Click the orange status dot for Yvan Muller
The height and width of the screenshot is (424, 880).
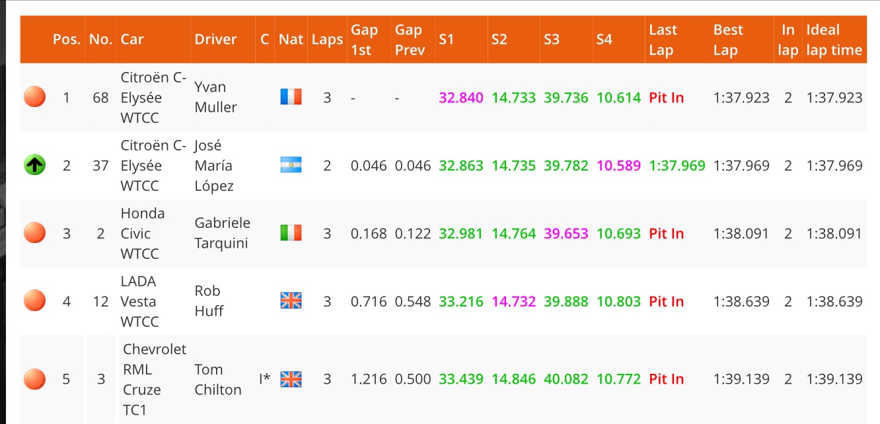[x=34, y=98]
